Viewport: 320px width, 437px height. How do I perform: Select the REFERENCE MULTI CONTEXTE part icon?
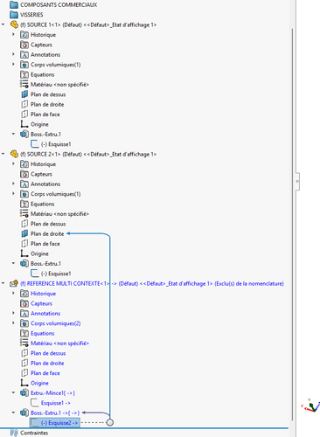[x=14, y=283]
